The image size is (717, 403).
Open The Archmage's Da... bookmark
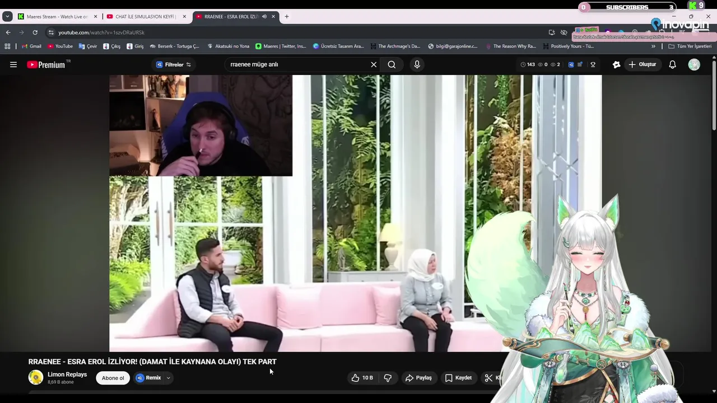coord(395,46)
